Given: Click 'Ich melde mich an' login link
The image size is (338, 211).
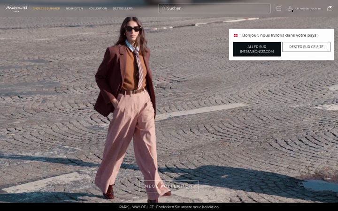Looking at the screenshot, I should [x=307, y=8].
